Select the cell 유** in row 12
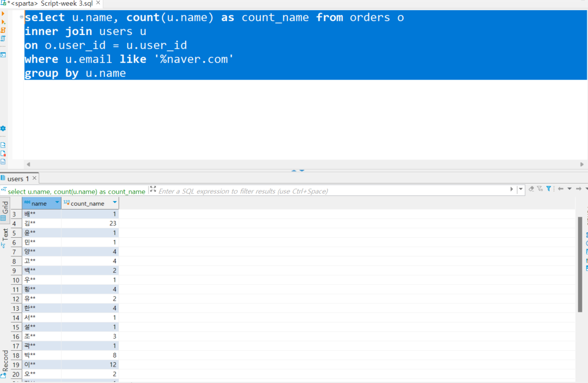The width and height of the screenshot is (588, 383). tap(42, 299)
